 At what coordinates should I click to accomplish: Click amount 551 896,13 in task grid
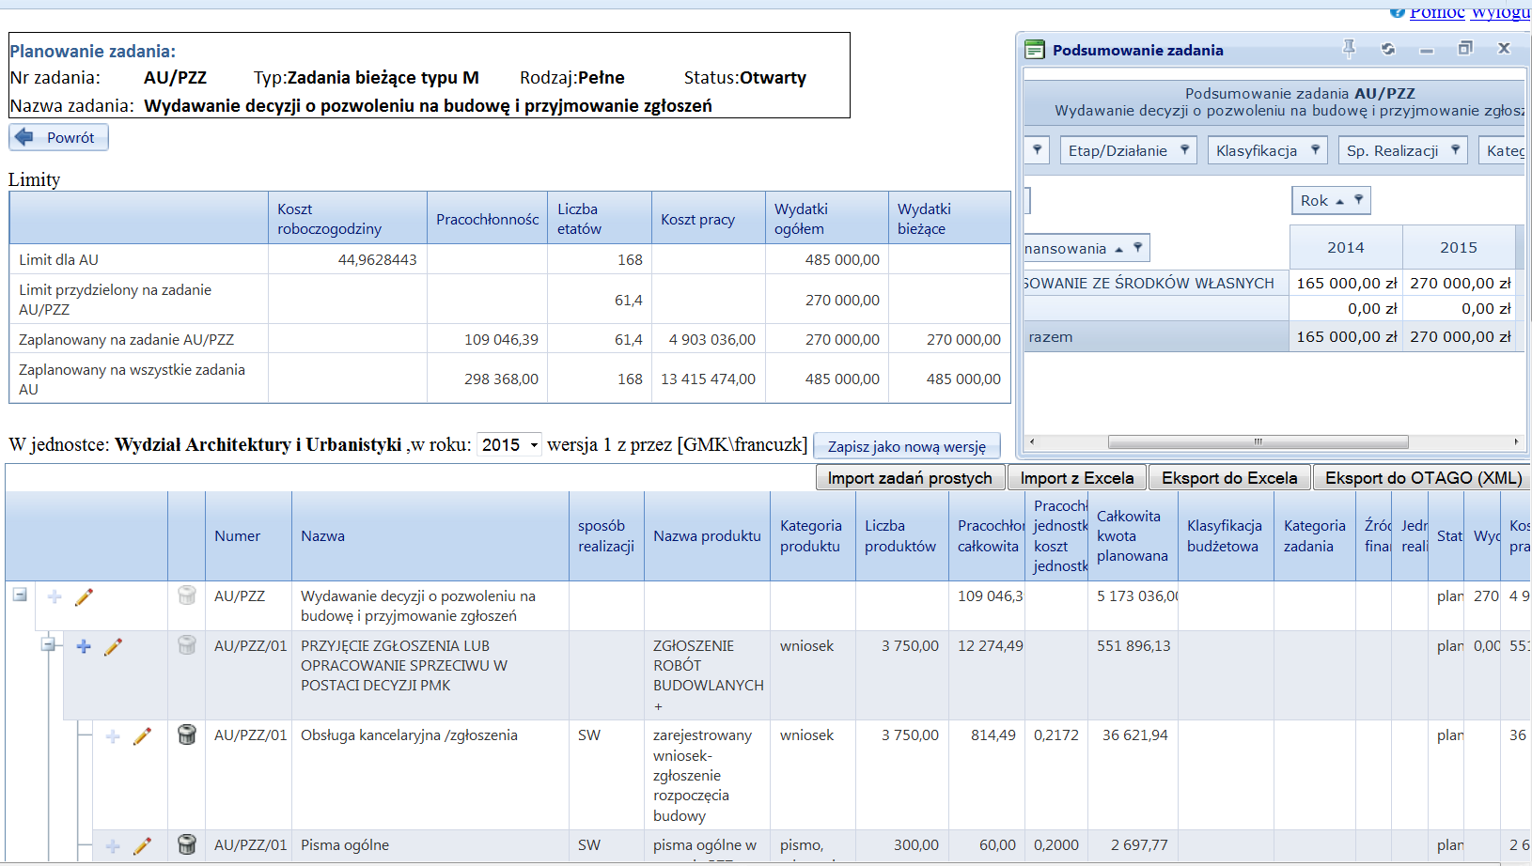point(1133,645)
